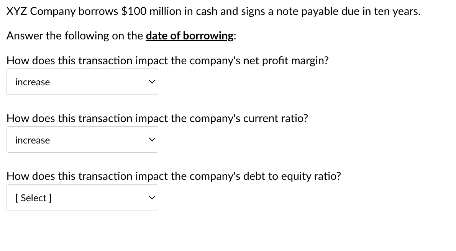This screenshot has width=456, height=251.
Task: Click the chevron on the first dropdown
Action: click(152, 81)
